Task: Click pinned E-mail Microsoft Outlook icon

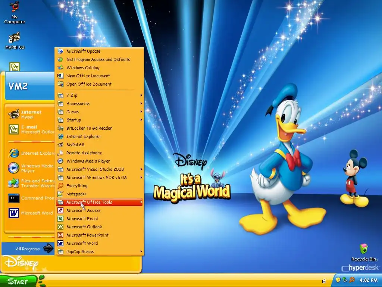Action: pos(14,129)
